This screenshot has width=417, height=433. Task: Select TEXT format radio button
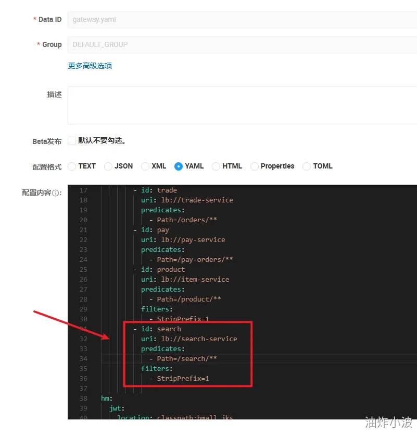click(72, 166)
